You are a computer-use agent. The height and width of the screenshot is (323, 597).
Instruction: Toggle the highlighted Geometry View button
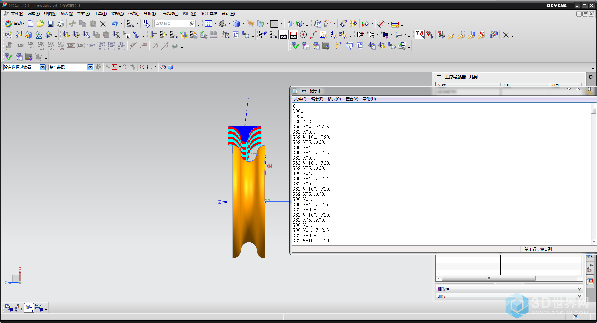(29, 308)
